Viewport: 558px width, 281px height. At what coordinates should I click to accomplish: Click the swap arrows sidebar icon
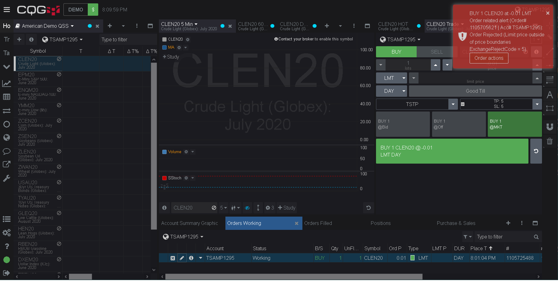[6, 111]
